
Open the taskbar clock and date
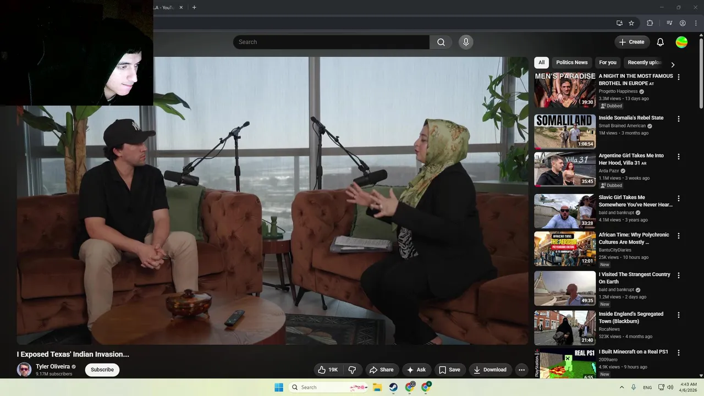click(688, 387)
